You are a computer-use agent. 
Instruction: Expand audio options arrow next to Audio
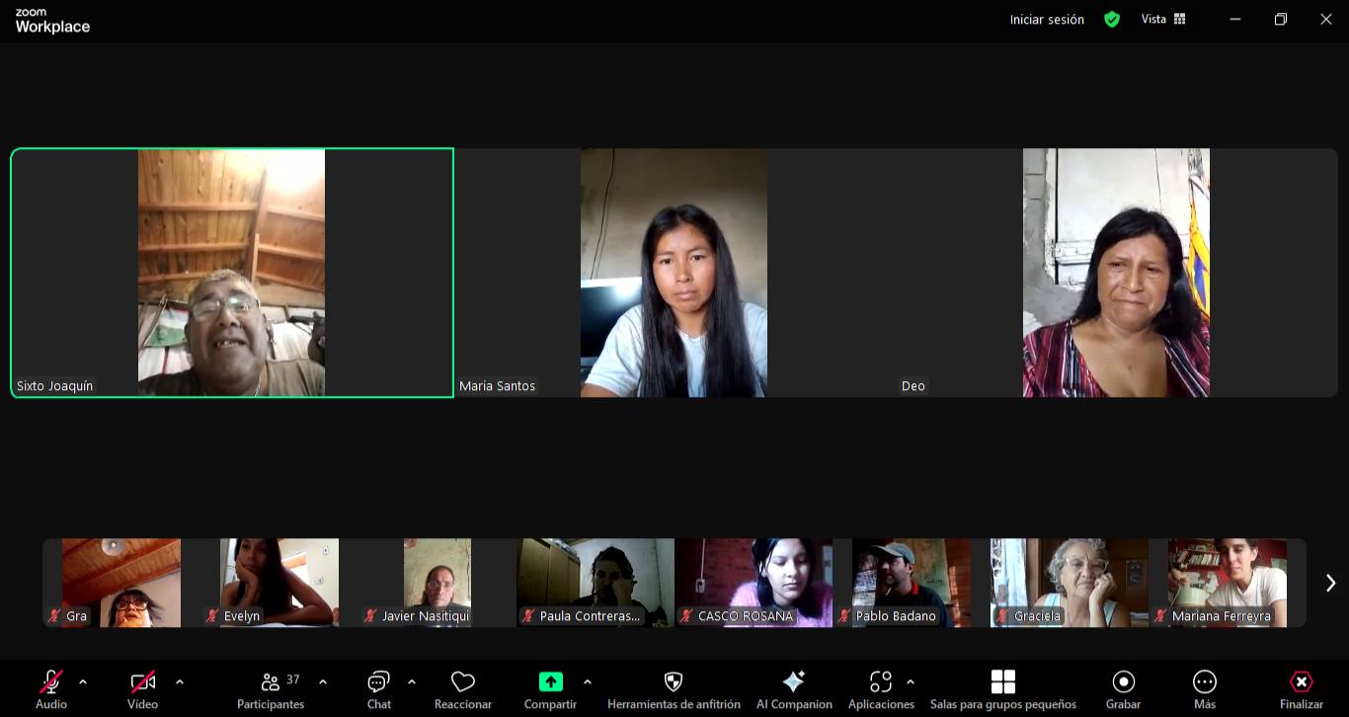pos(83,681)
